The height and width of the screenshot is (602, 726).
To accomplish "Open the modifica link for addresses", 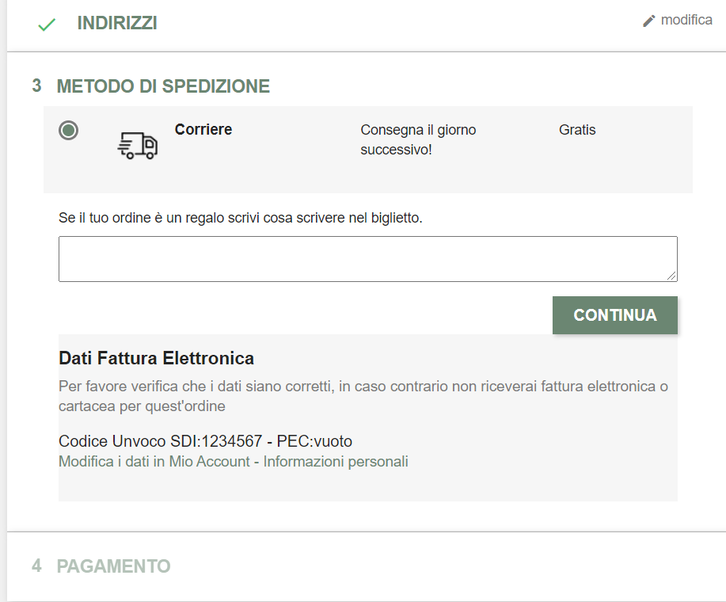I will point(686,21).
